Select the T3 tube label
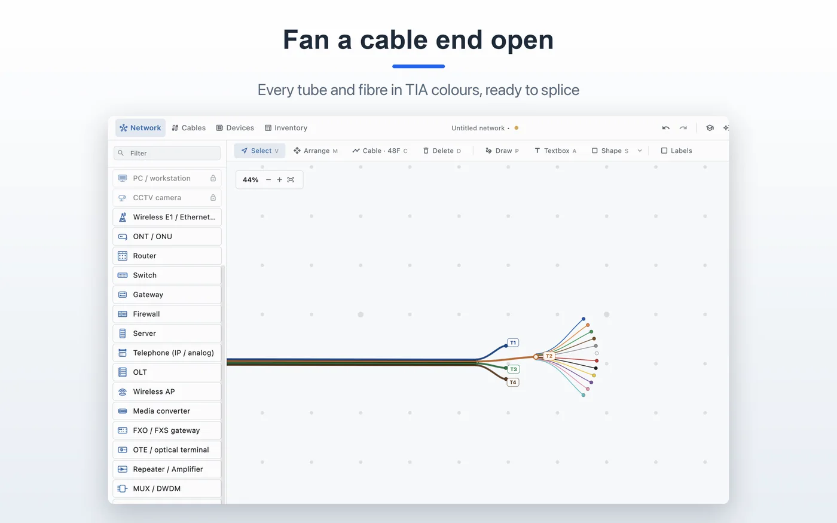 [x=514, y=369]
